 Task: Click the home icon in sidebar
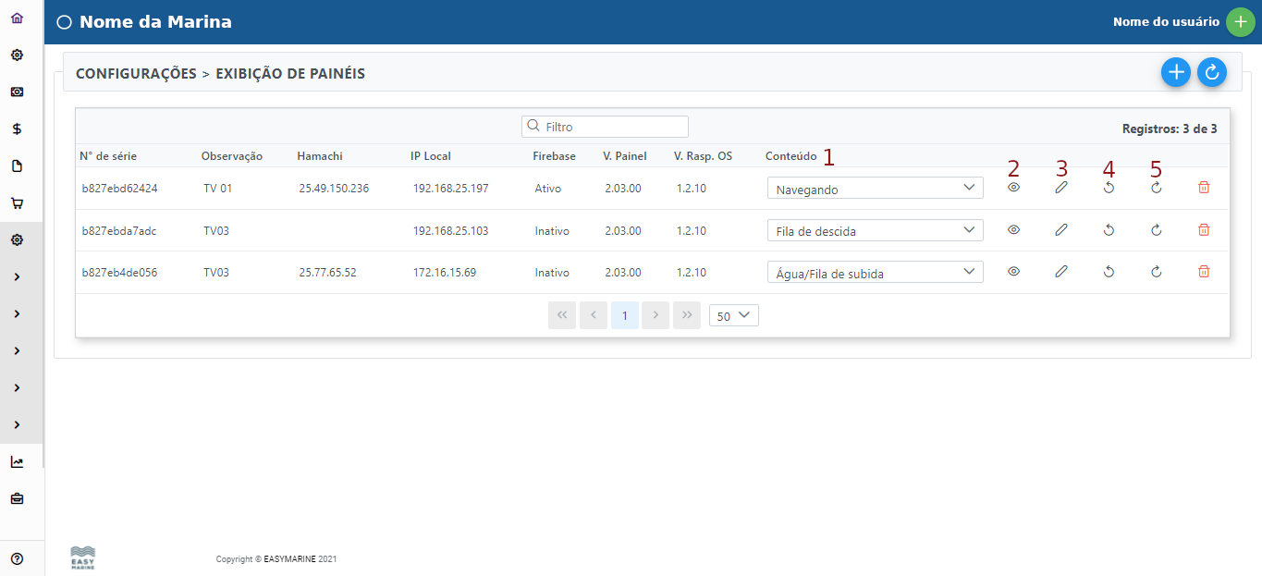(17, 18)
